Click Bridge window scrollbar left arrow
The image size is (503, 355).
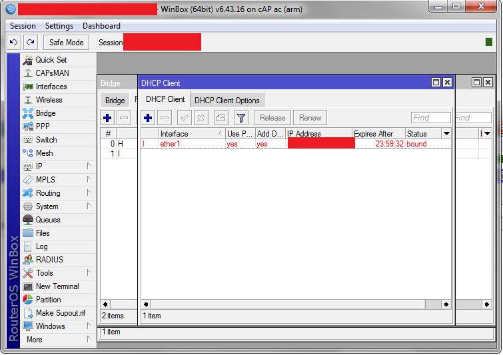[x=105, y=304]
